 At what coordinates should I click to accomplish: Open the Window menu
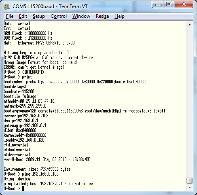[81, 16]
